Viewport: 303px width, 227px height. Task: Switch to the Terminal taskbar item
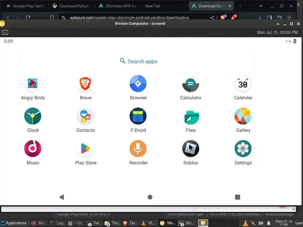coord(94,223)
